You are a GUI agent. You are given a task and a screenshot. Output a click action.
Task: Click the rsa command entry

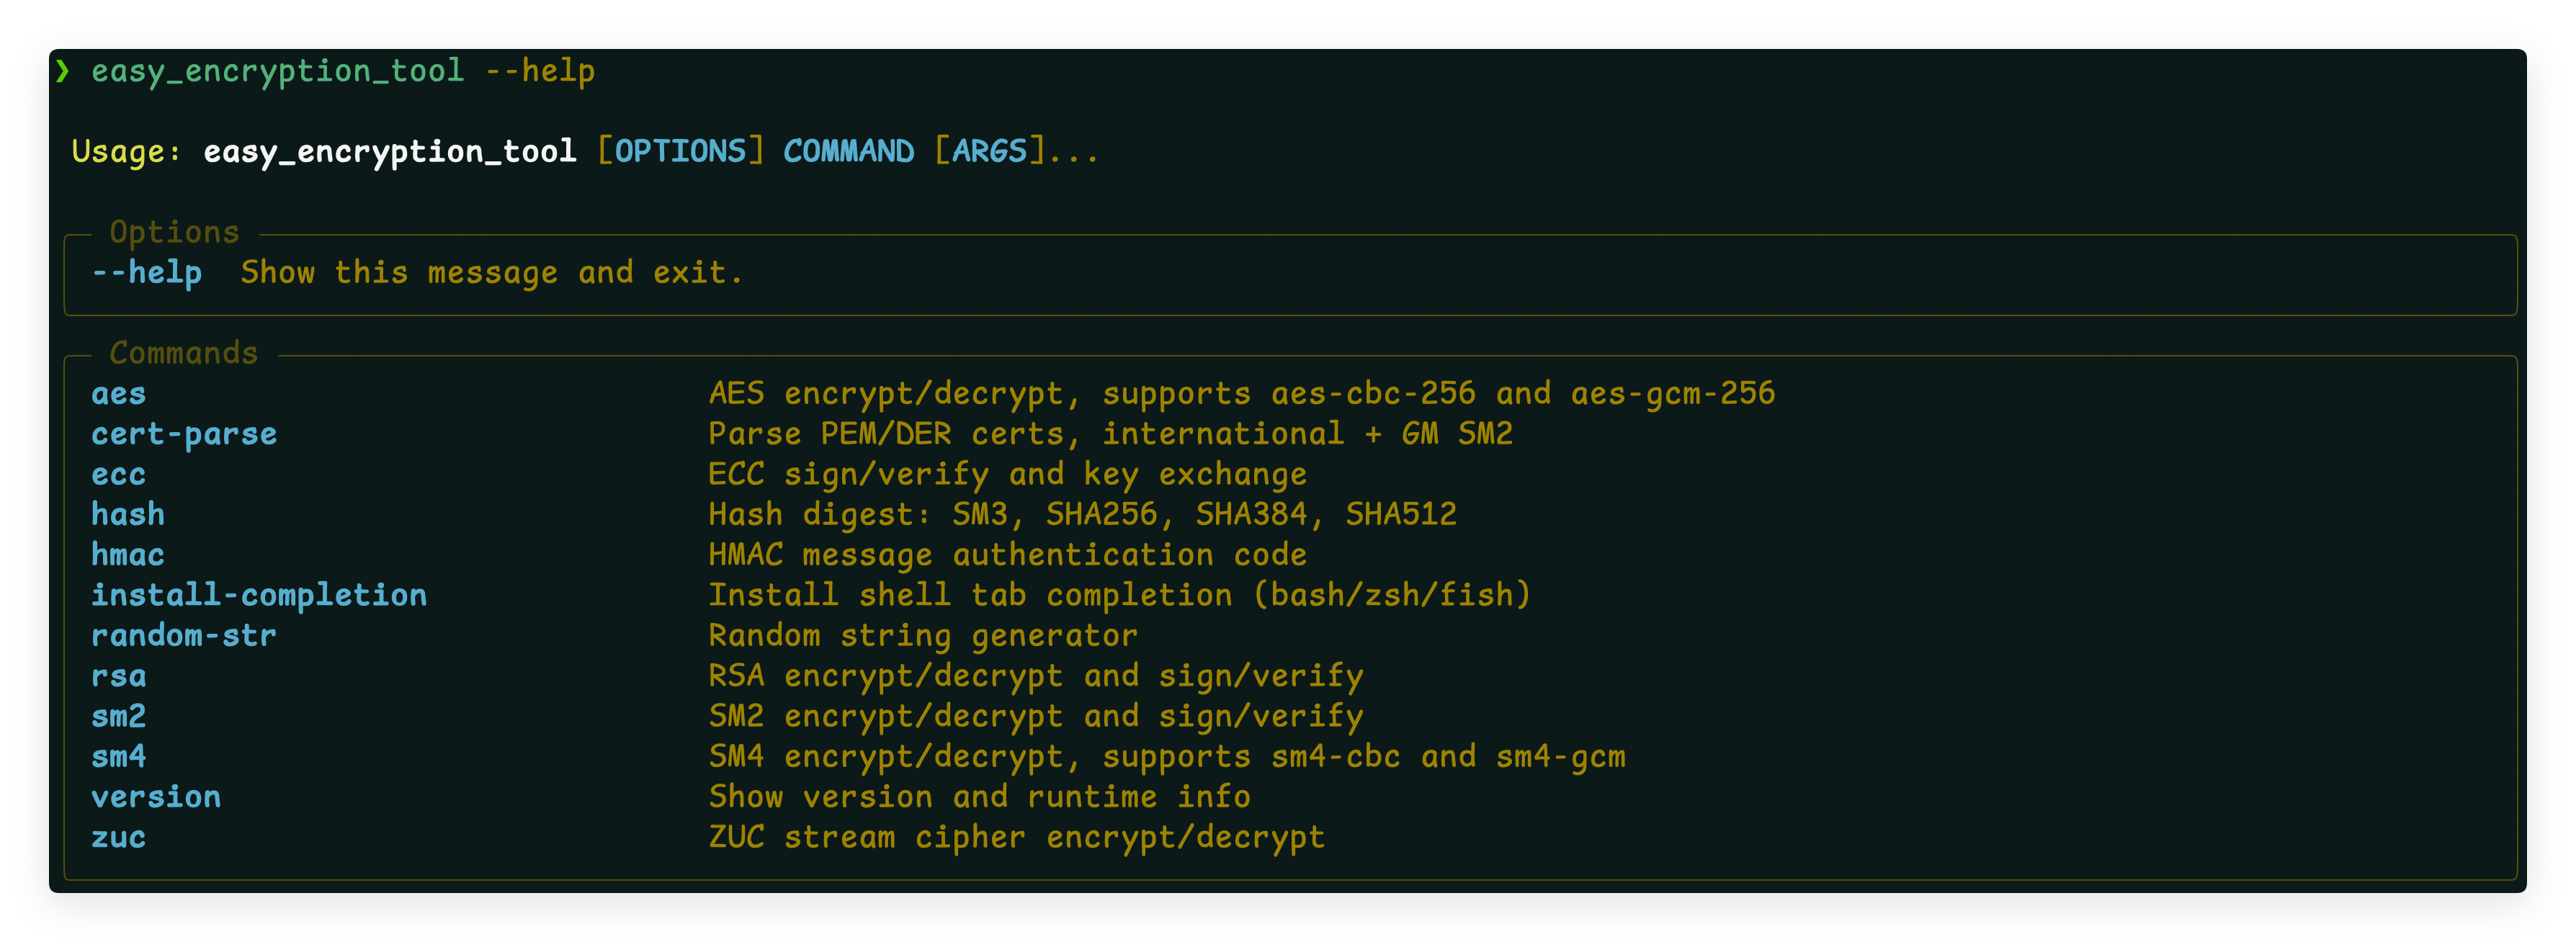point(118,677)
